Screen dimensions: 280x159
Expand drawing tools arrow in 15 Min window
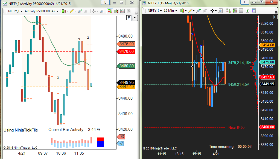[194, 11]
